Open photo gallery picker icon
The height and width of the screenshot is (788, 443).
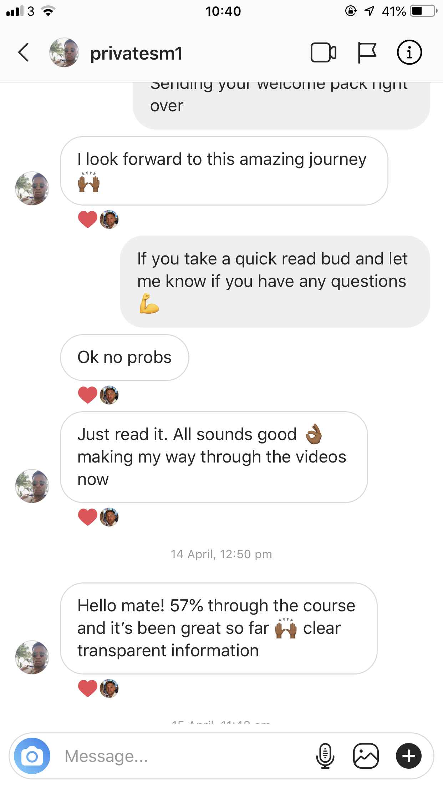[366, 756]
